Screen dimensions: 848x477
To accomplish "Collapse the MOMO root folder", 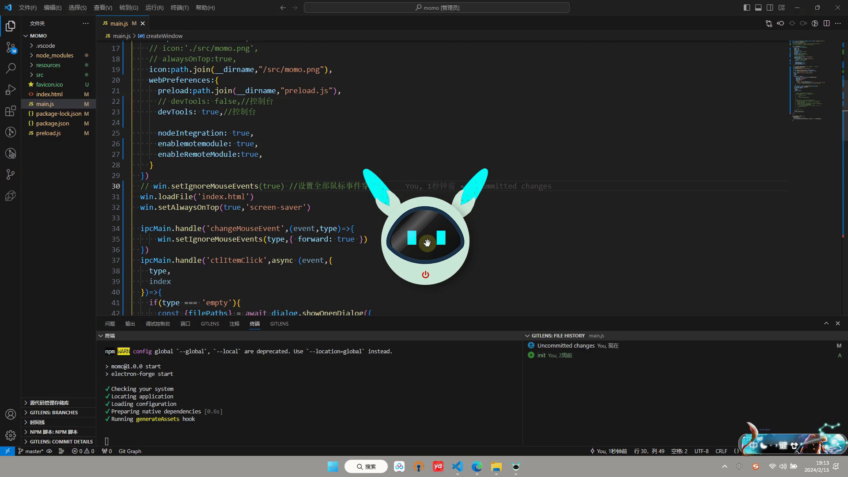I will pos(59,36).
